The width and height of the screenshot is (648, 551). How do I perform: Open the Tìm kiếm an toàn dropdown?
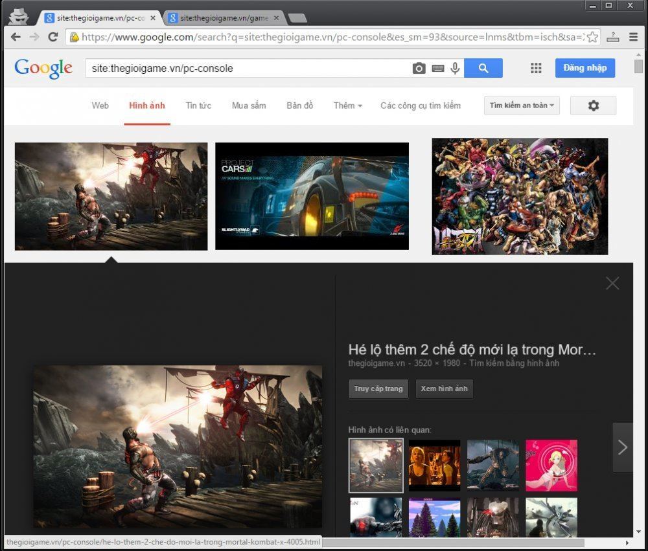tap(522, 106)
